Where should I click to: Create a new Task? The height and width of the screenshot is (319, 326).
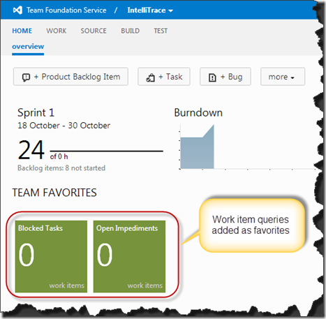point(164,77)
